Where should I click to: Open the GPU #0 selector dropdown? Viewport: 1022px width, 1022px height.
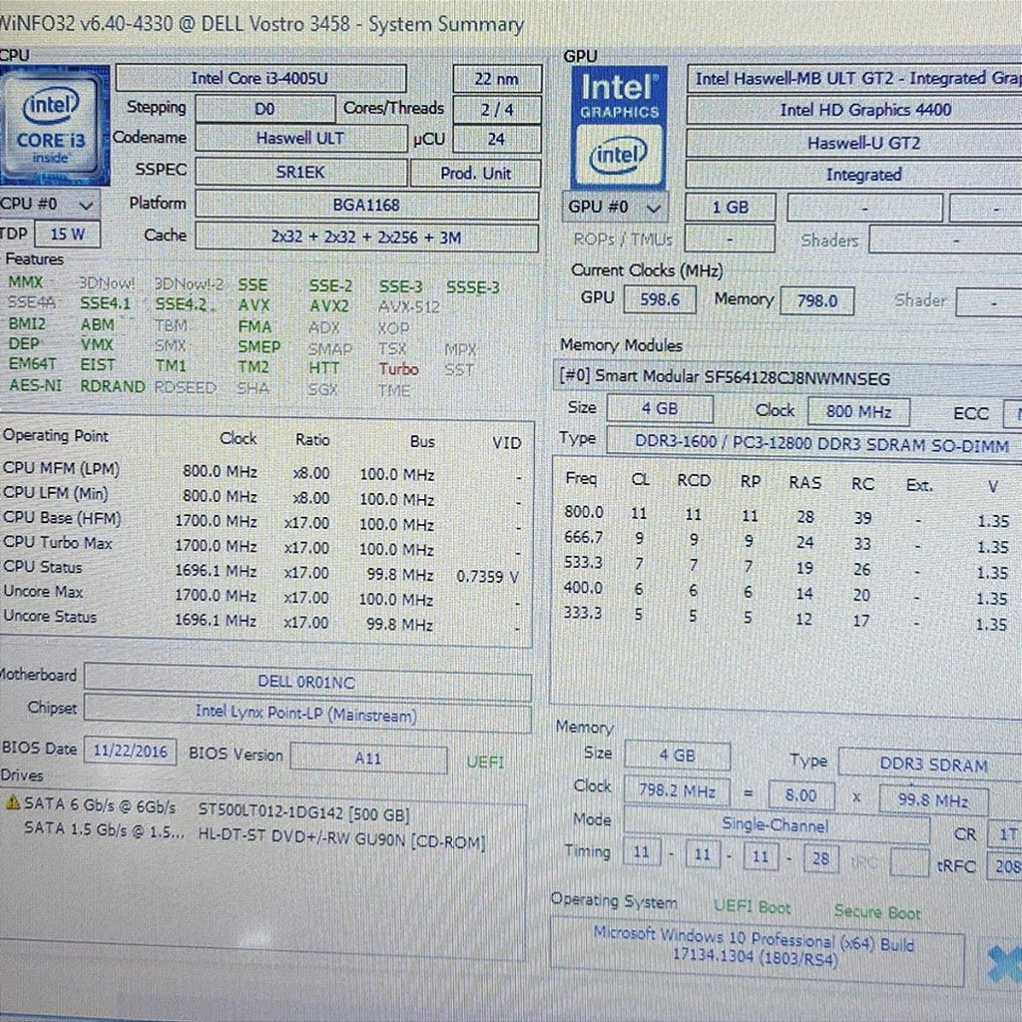(x=615, y=208)
